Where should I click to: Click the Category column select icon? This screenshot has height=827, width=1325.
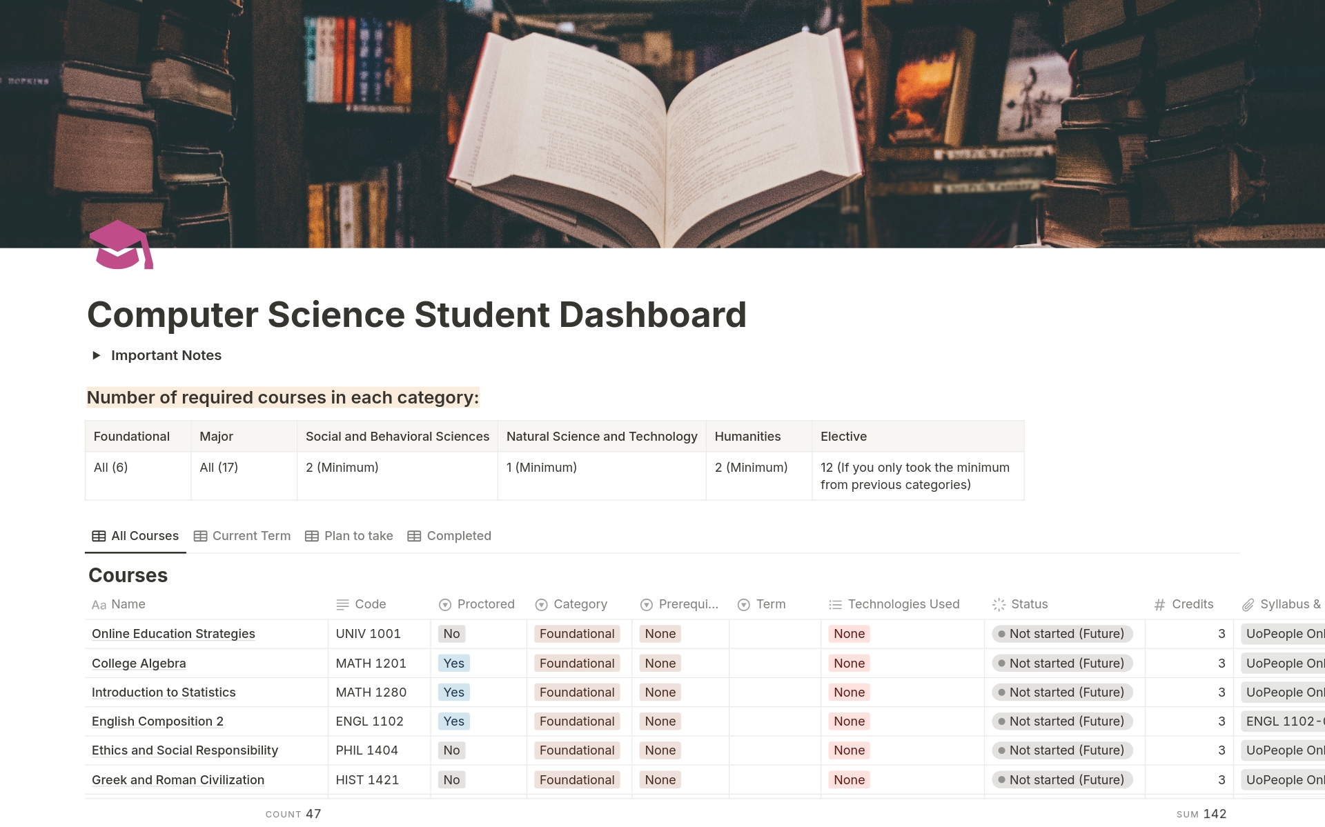pos(542,605)
